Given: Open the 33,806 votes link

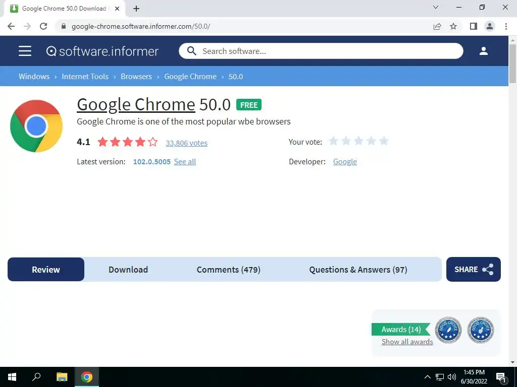Looking at the screenshot, I should coord(187,143).
